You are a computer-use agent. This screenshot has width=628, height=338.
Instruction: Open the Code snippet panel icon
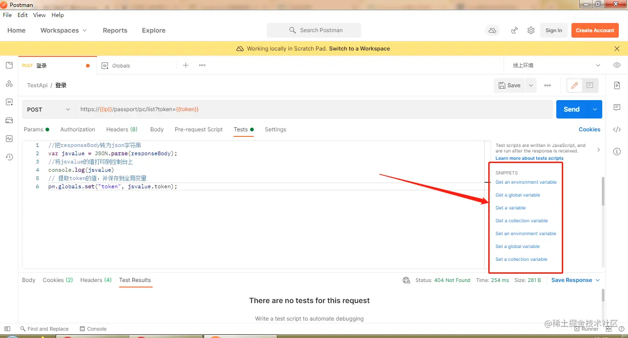617,130
